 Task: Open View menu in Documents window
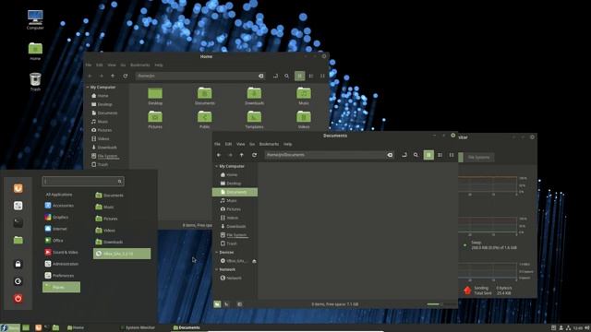pos(240,144)
